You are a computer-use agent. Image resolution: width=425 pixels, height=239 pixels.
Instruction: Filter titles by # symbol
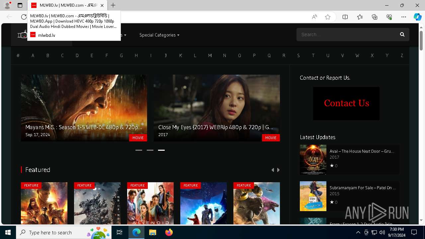pos(18,55)
